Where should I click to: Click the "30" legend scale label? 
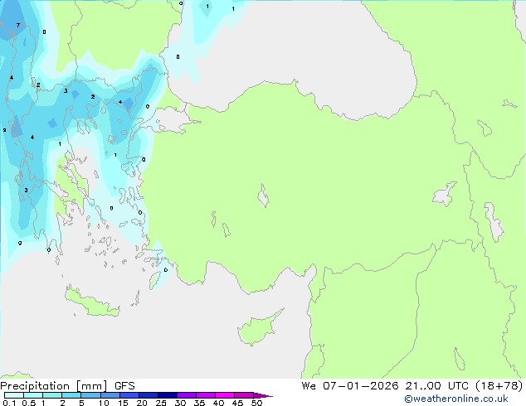pos(181,403)
